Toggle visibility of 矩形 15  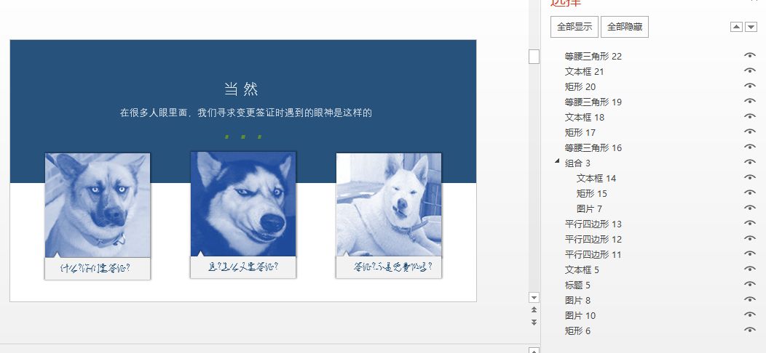pos(749,192)
